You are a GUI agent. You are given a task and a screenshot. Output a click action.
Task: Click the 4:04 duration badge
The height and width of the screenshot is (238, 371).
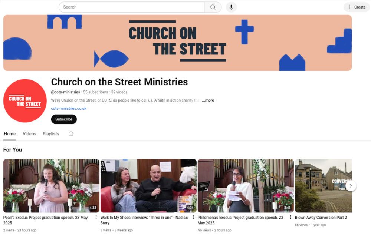click(x=190, y=208)
